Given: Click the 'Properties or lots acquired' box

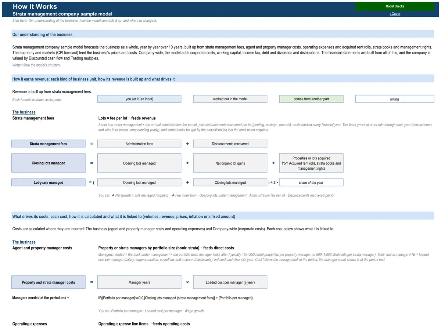Looking at the screenshot, I should coord(311,163).
